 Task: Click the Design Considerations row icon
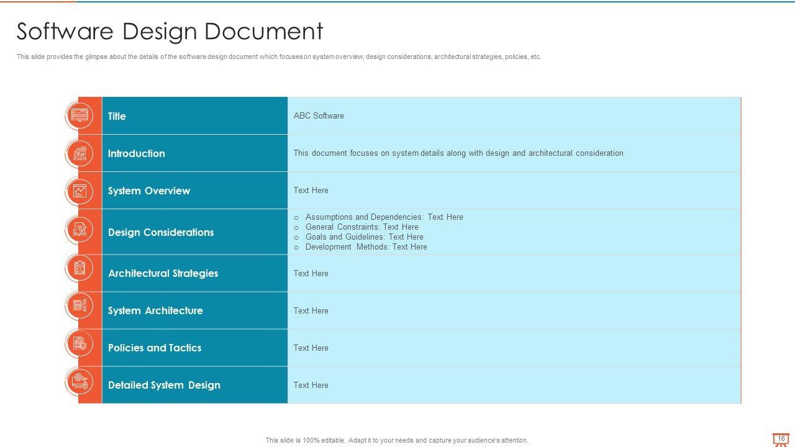click(x=80, y=230)
